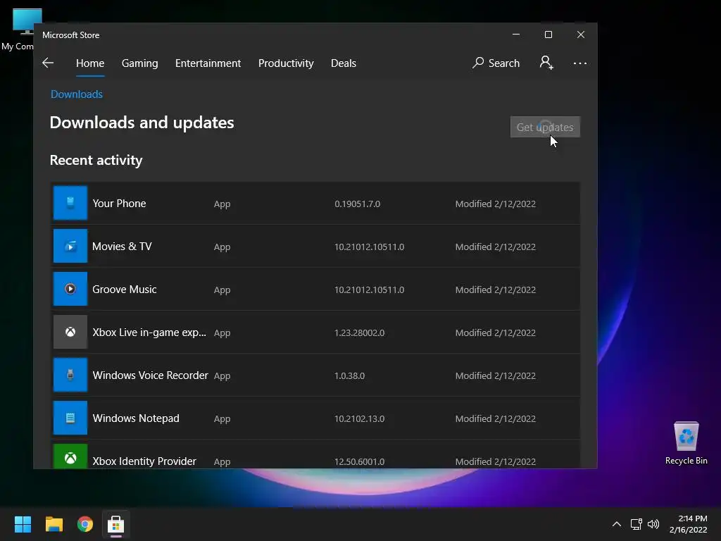Click the Get updates button
This screenshot has width=721, height=541.
[545, 127]
